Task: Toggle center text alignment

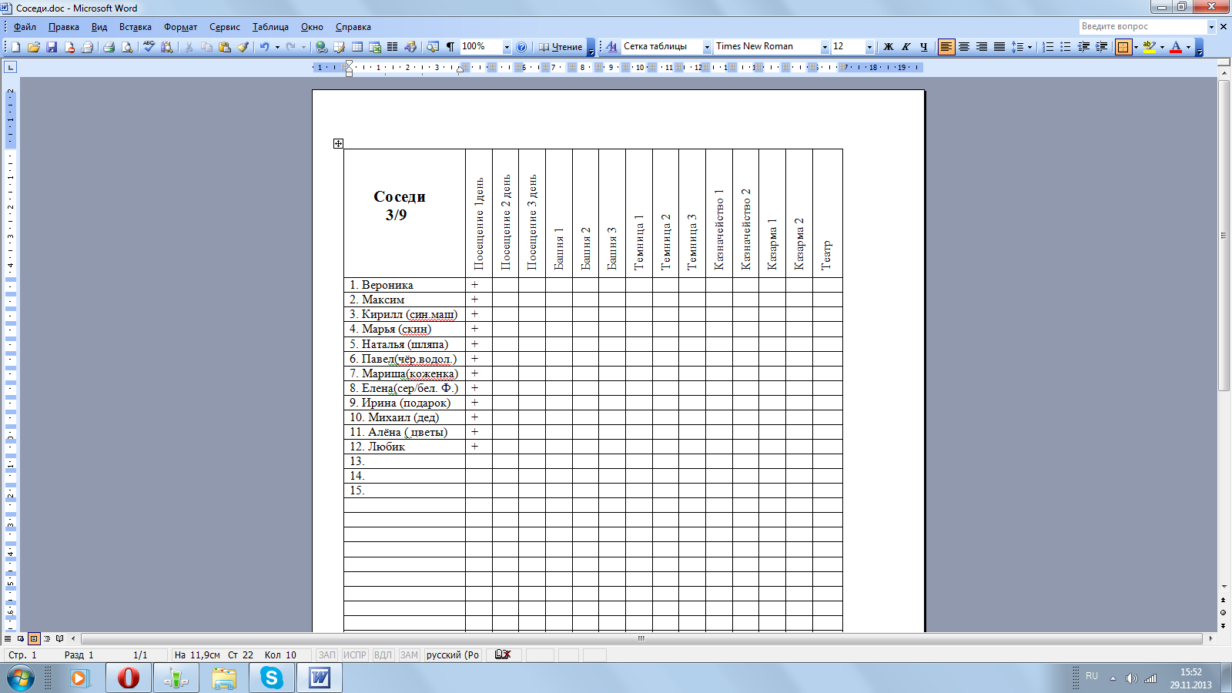Action: click(964, 47)
